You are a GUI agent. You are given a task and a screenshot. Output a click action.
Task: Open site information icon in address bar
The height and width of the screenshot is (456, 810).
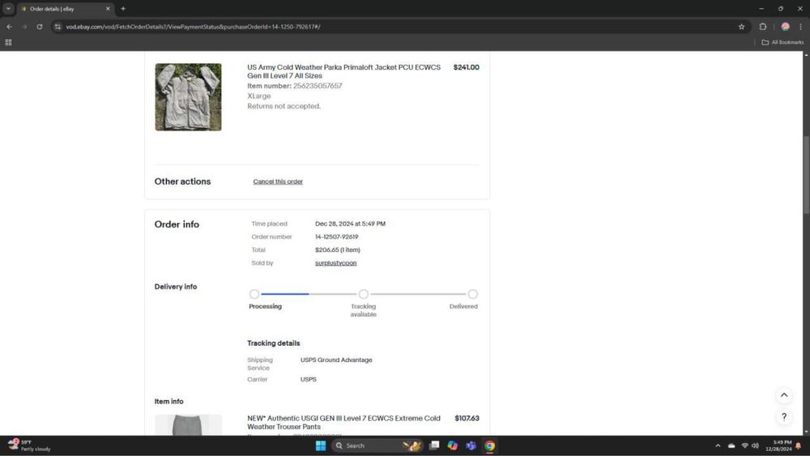(58, 27)
